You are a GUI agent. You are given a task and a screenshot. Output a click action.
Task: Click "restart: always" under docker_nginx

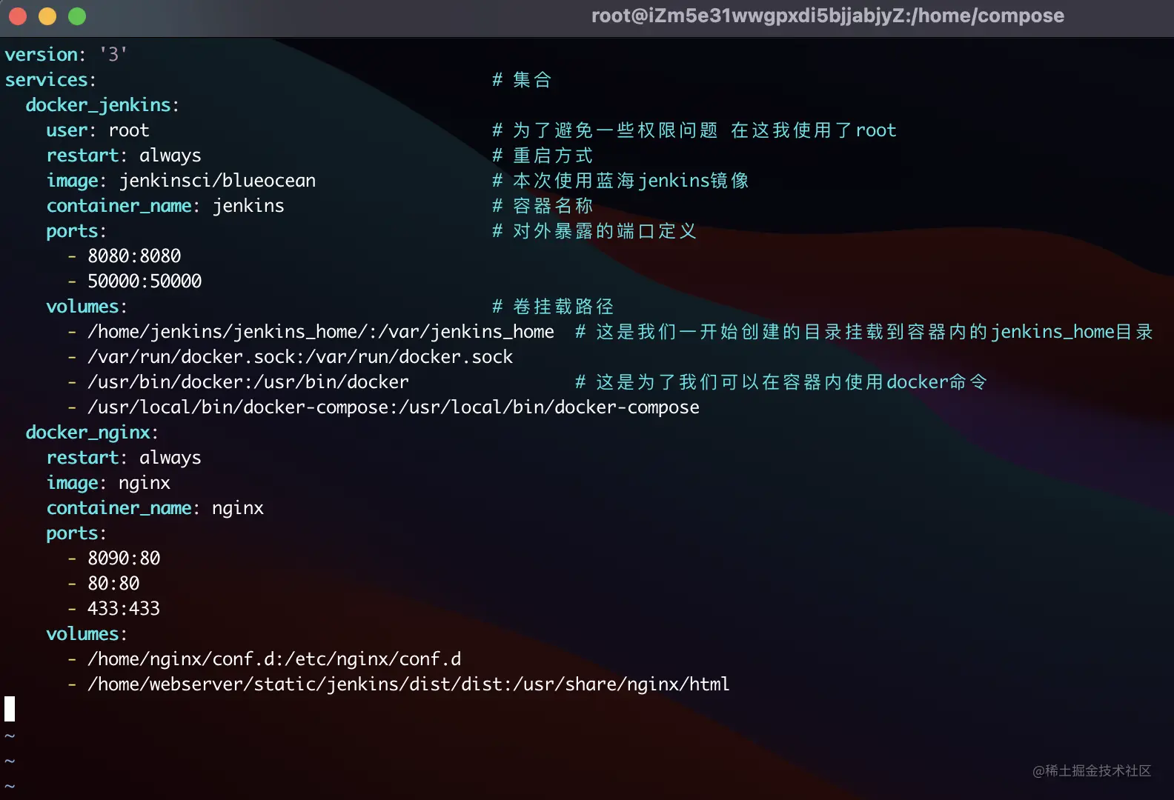124,458
